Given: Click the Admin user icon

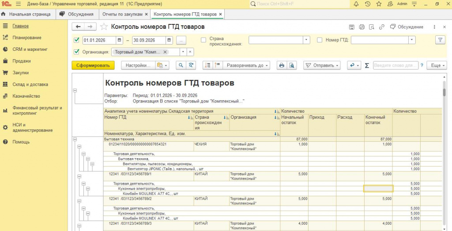Looking at the screenshot, I should tap(390, 4).
